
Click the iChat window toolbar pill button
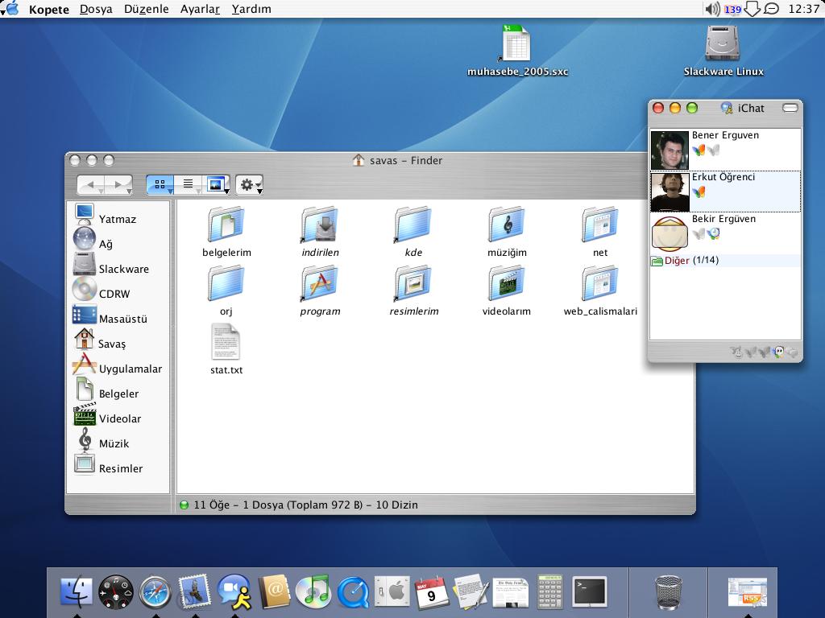(x=790, y=108)
